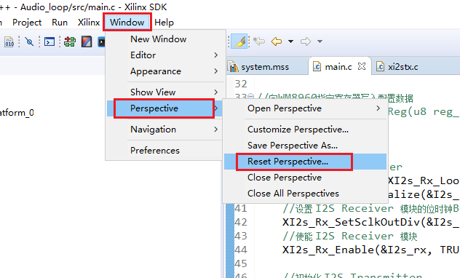Close the main.c editor tab

[x=362, y=66]
